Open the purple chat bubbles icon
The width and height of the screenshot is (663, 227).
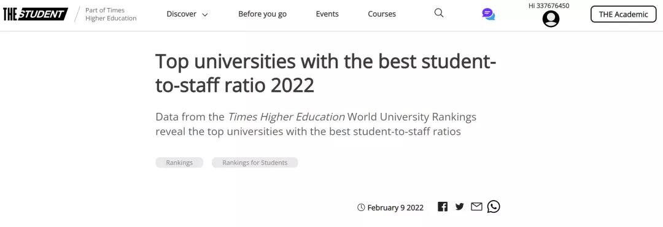(x=489, y=14)
